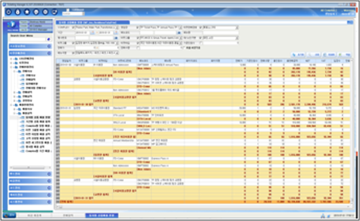Click the sixth circular window icon in toolbar
This screenshot has width=360, height=221.
(54, 12)
